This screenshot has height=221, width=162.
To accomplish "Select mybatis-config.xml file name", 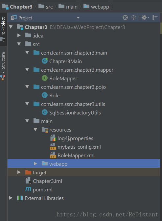I will point(79,147).
